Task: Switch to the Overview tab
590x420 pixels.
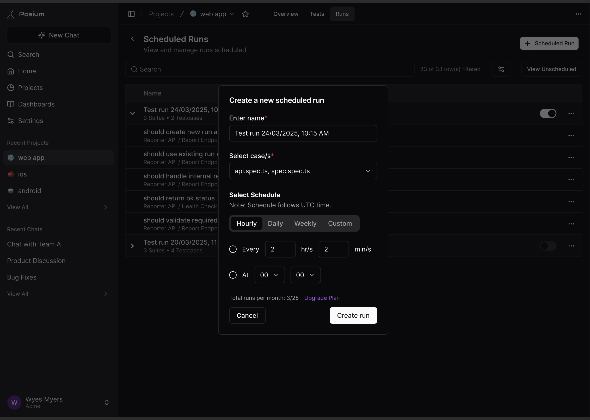Action: (286, 14)
